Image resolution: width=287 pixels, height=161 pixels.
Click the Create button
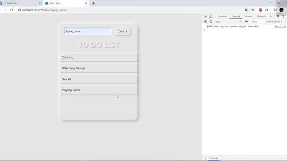pyautogui.click(x=122, y=31)
